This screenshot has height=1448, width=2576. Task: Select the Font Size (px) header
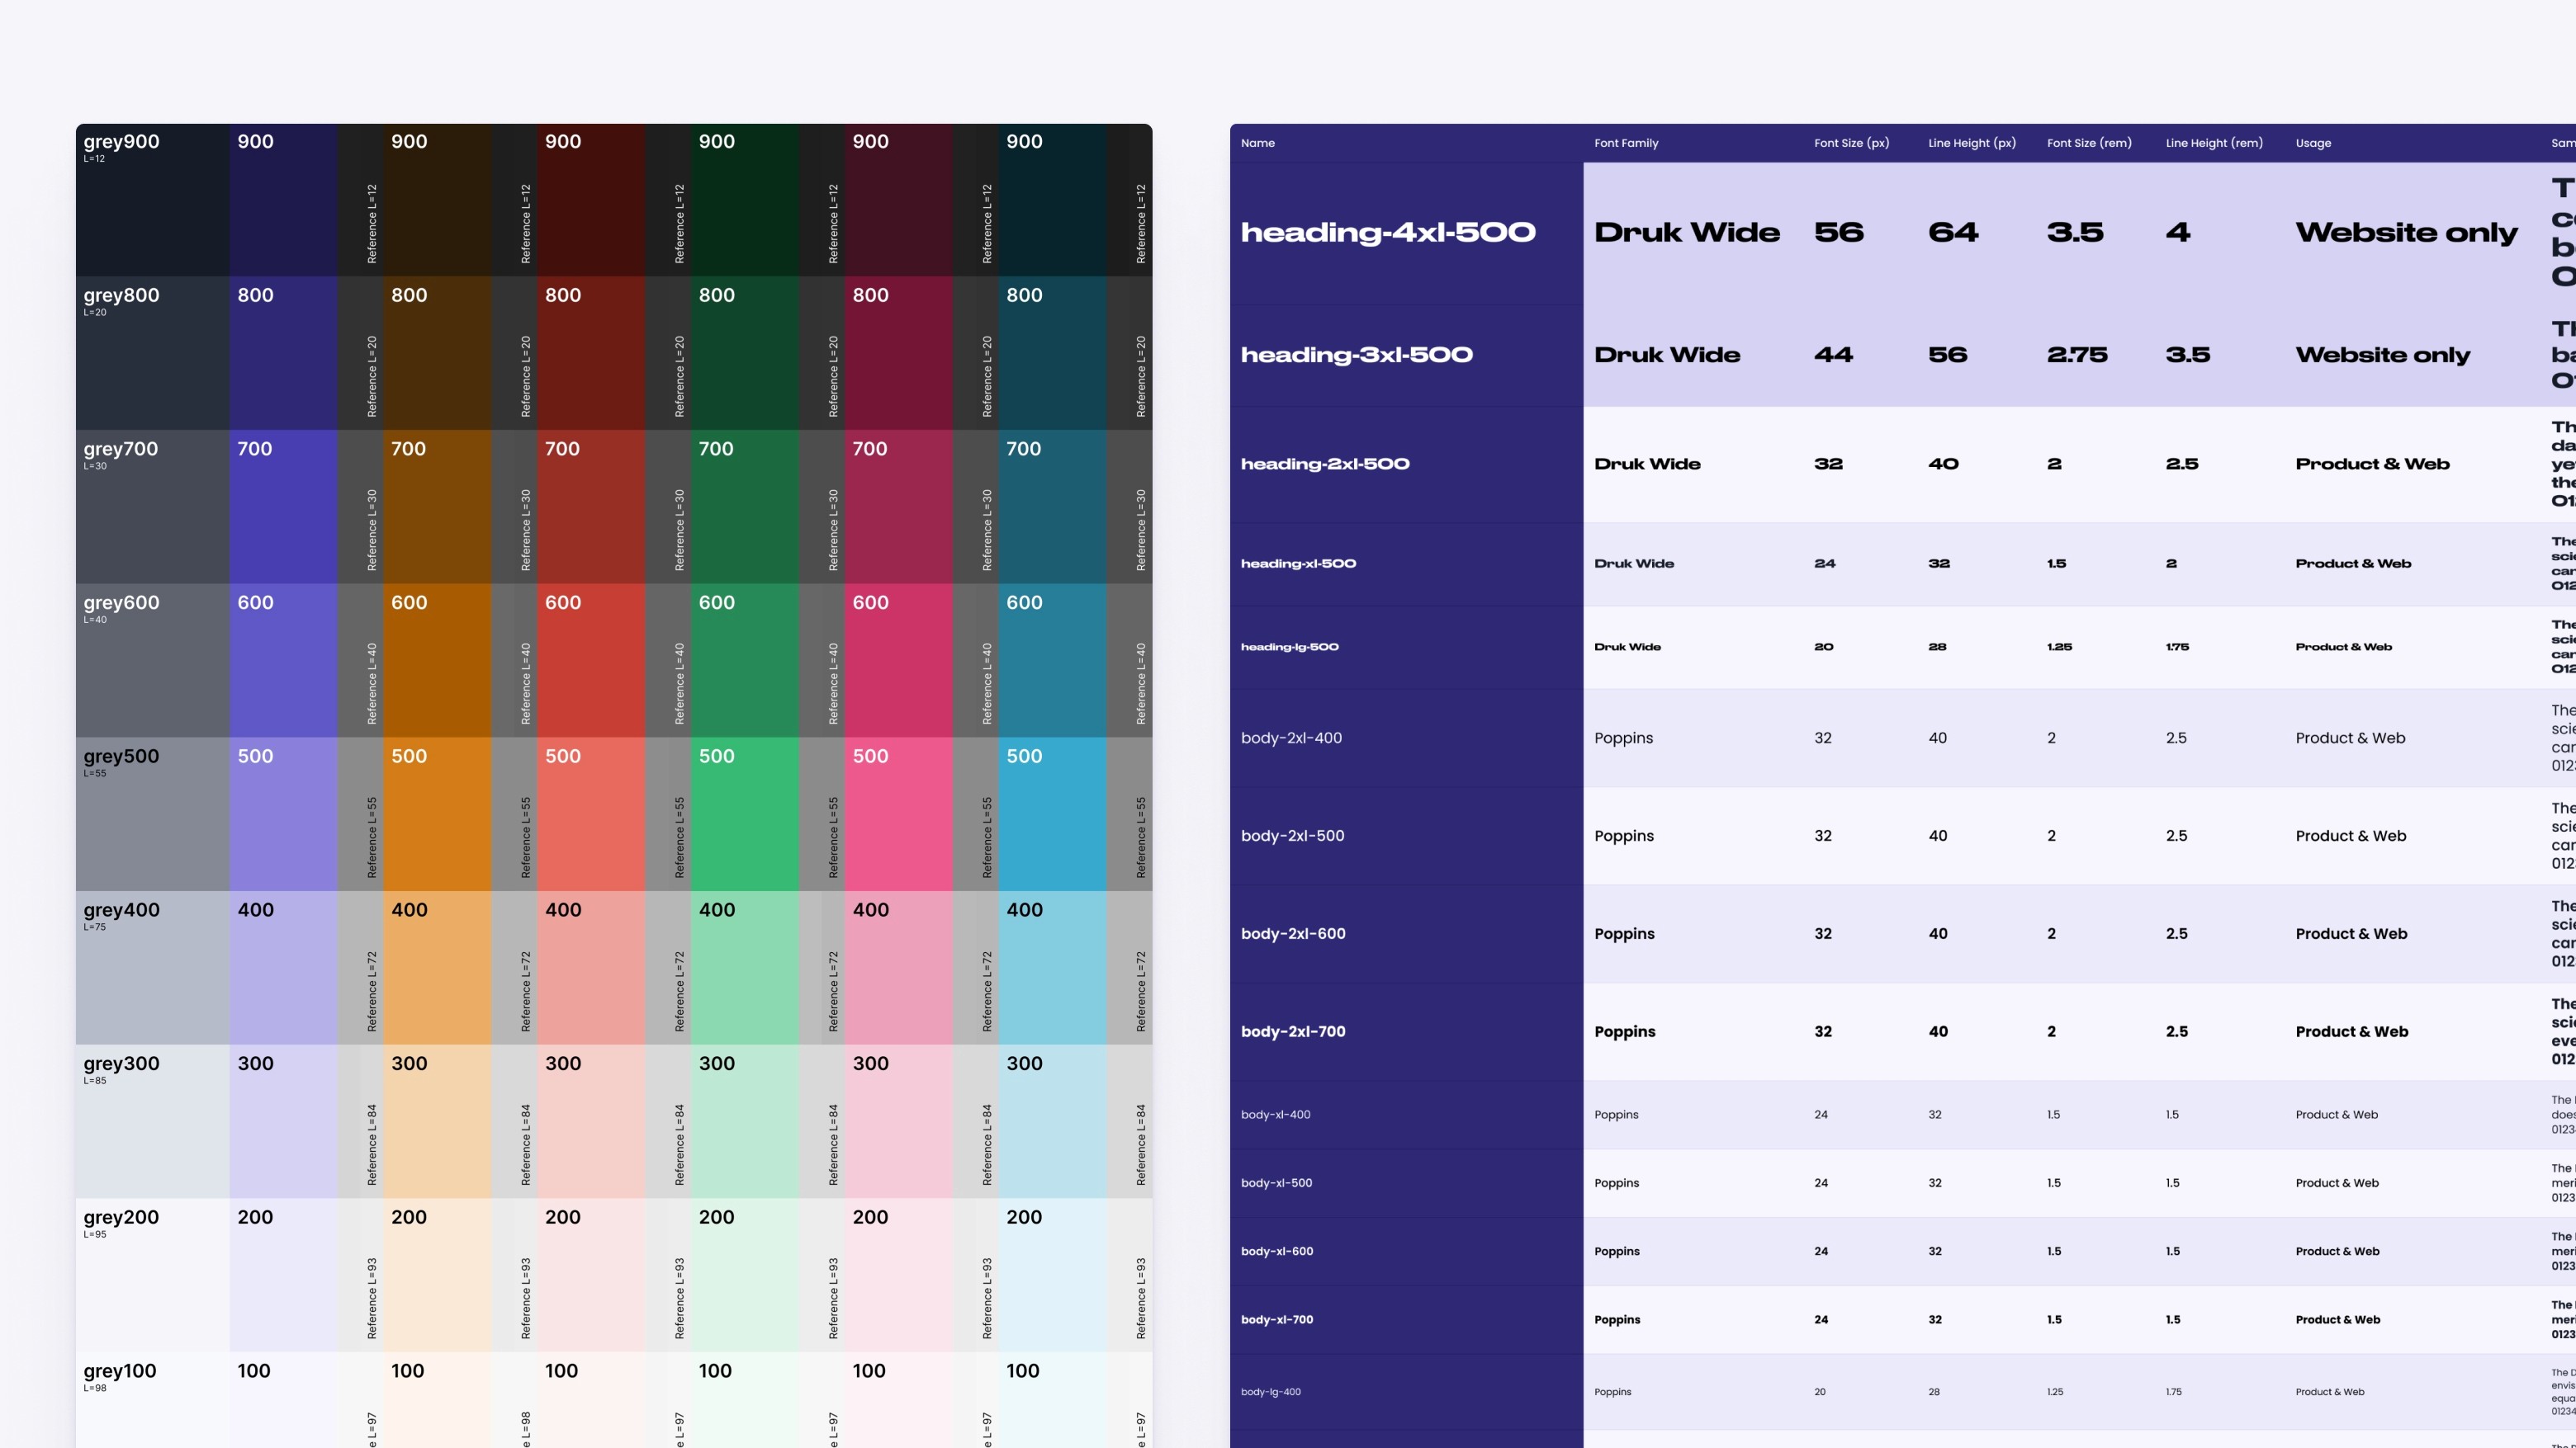1851,143
